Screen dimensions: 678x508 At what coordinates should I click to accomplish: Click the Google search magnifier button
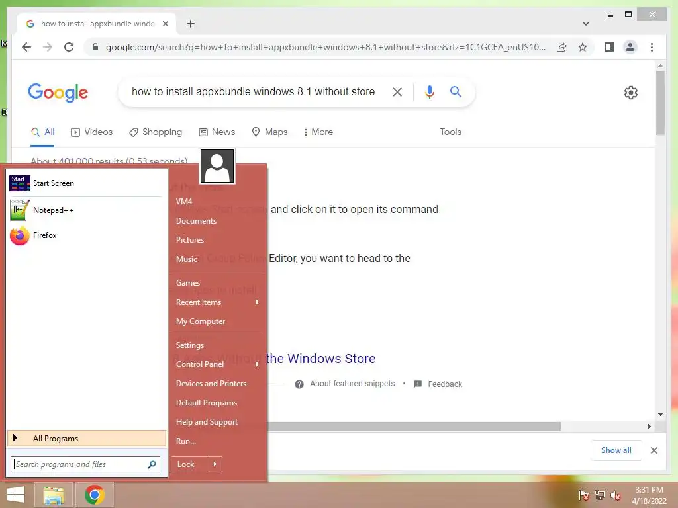click(456, 91)
